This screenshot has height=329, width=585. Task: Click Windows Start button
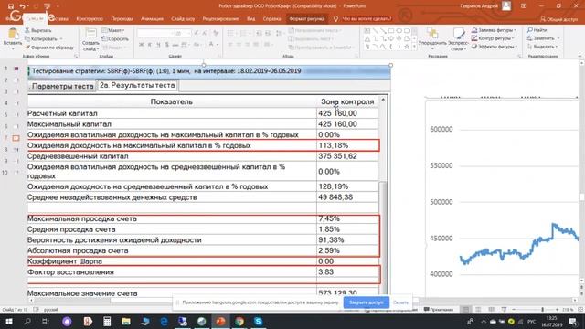click(x=8, y=321)
